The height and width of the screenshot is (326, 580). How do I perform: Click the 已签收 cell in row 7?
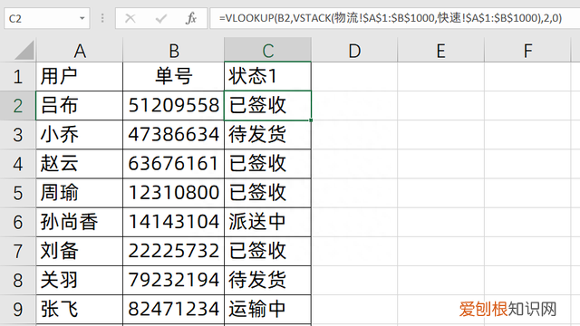(268, 252)
